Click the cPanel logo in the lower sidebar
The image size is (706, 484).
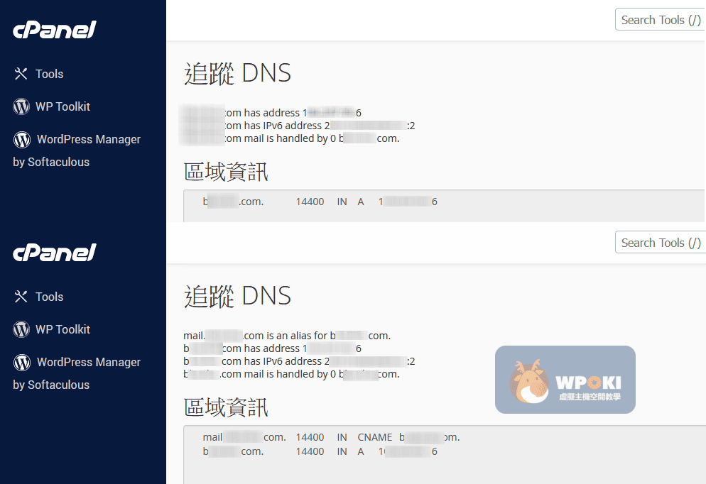click(x=54, y=253)
